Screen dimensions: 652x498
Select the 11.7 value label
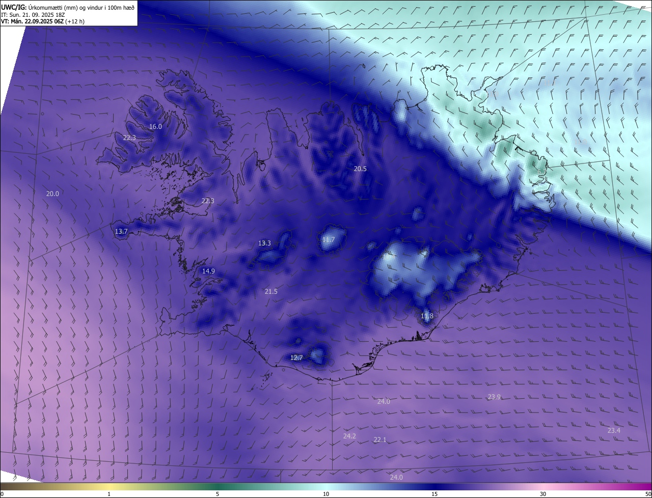(329, 239)
